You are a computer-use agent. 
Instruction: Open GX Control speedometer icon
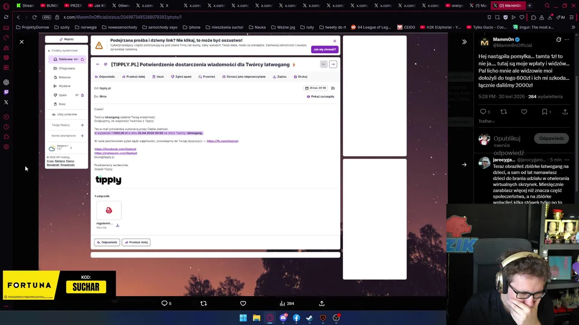(x=6, y=38)
